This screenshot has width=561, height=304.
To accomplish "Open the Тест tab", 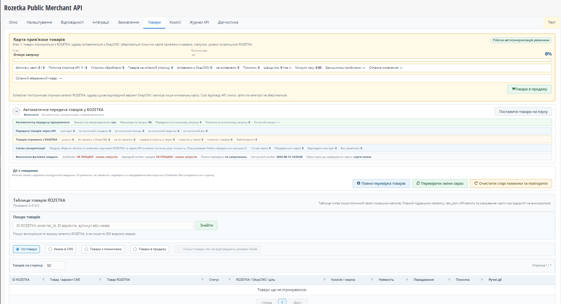I will pyautogui.click(x=552, y=23).
